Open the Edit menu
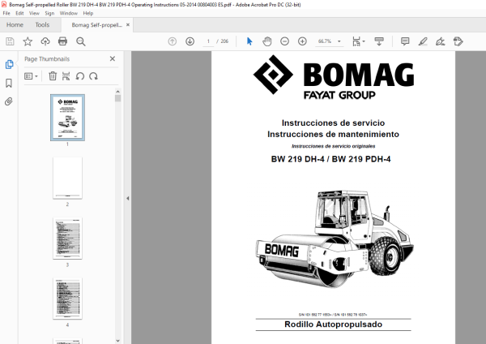 pos(19,13)
